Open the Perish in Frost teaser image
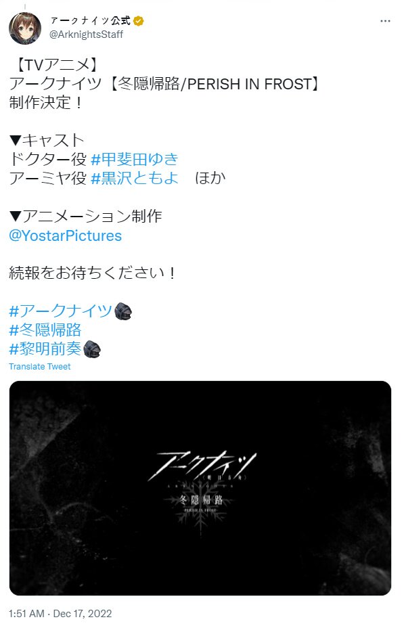 pos(200,488)
